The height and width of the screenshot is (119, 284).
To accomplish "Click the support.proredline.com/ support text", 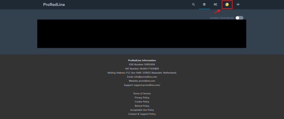I will [x=147, y=85].
